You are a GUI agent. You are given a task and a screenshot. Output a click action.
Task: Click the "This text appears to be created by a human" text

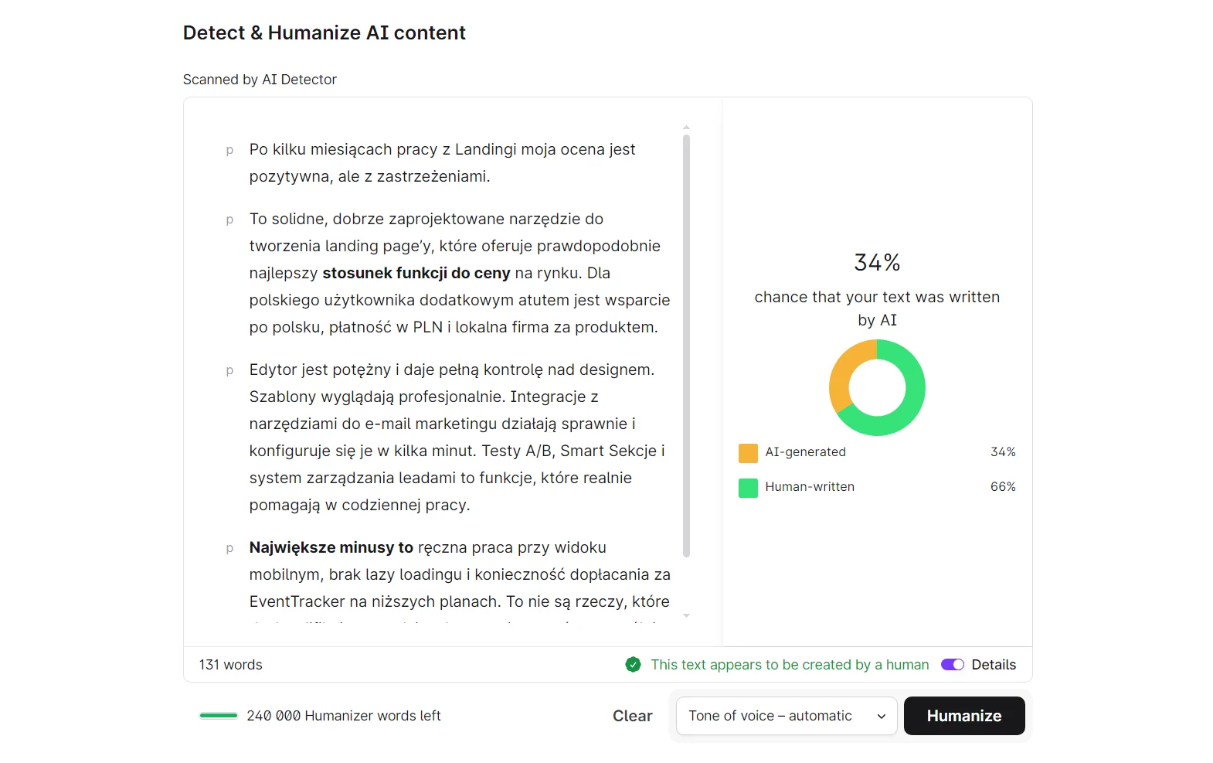790,665
